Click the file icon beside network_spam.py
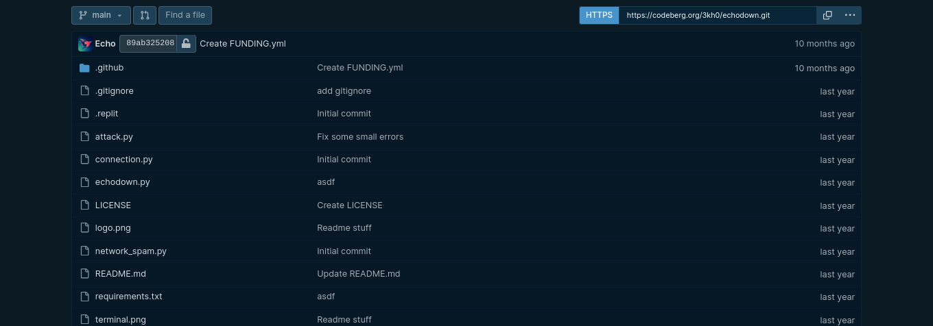 [x=84, y=251]
